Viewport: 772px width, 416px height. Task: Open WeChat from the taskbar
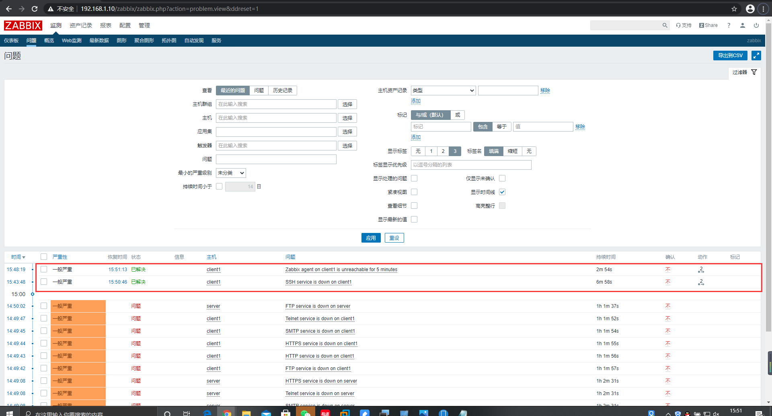[306, 413]
